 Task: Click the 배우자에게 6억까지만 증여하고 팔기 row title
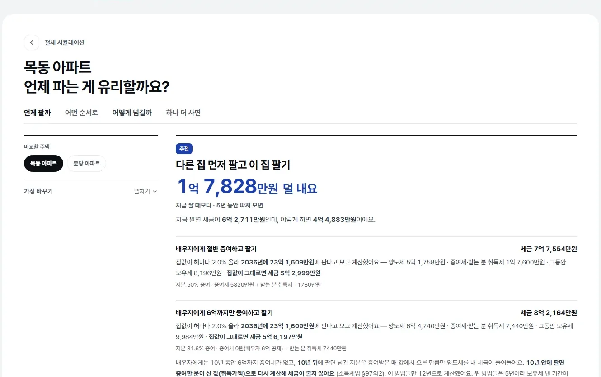click(224, 313)
